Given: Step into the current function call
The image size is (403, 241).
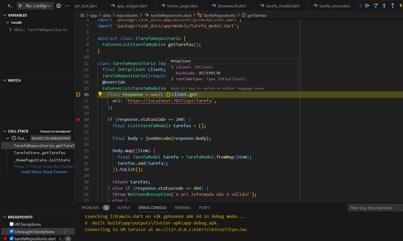Looking at the screenshot, I should 384,6.
